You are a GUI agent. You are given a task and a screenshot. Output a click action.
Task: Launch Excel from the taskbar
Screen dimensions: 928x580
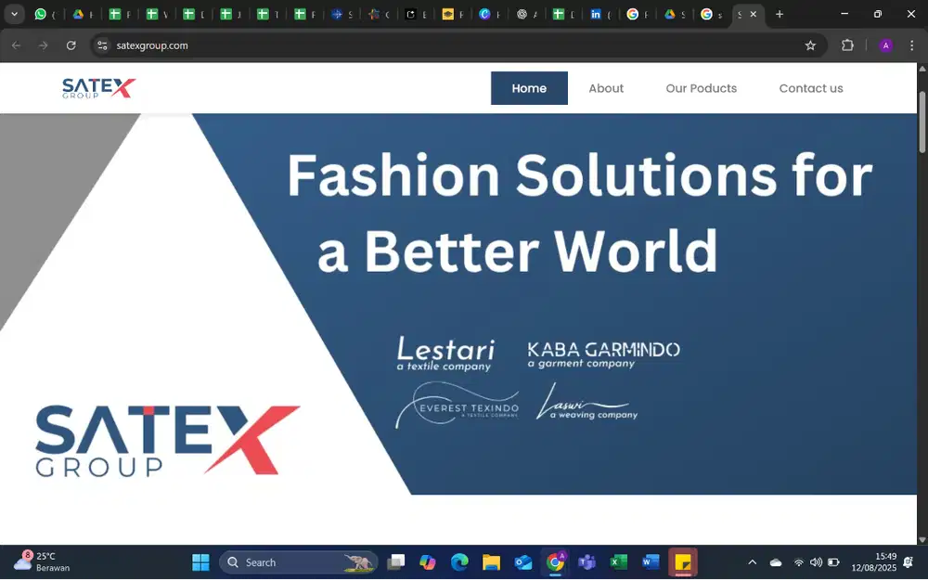click(x=618, y=562)
